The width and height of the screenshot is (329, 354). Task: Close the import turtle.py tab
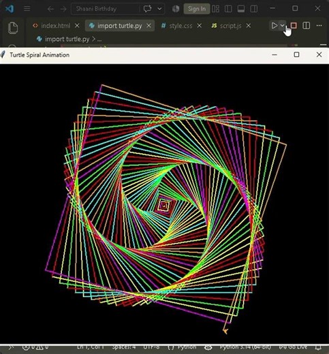tap(148, 26)
